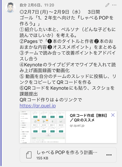This screenshot has height=167, width=122.
Task: Click the step ④Keynoteのライブビデオ text
Action: [x=67, y=67]
